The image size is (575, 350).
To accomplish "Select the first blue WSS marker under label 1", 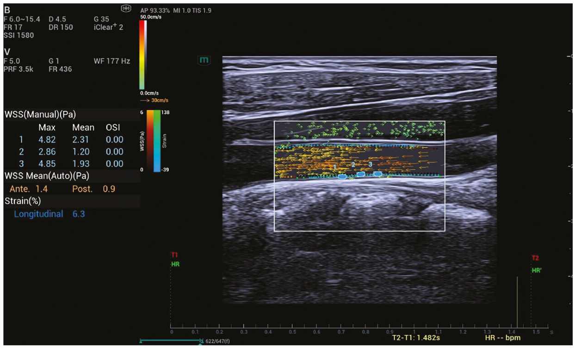I will click(x=342, y=177).
